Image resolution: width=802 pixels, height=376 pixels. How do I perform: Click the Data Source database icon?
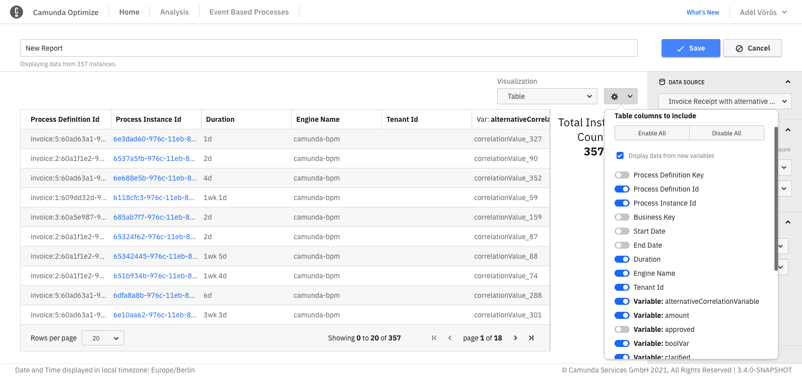tap(662, 82)
